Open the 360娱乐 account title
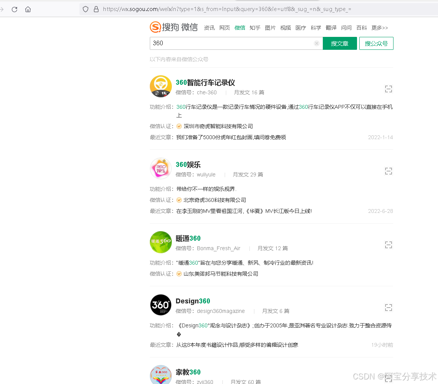Image resolution: width=438 pixels, height=384 pixels. pyautogui.click(x=188, y=165)
